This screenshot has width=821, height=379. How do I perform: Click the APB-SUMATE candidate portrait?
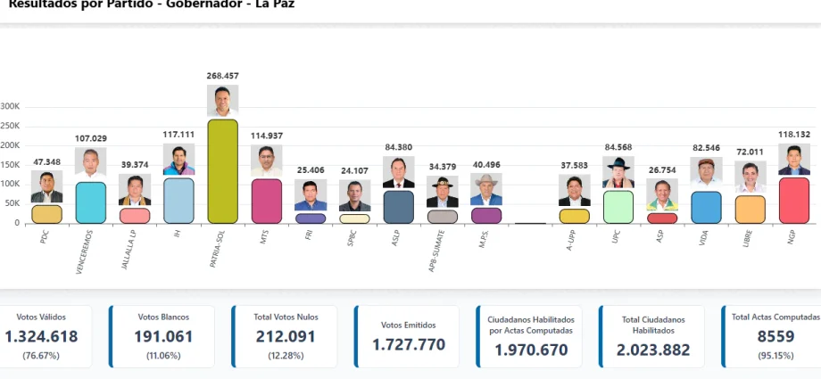pyautogui.click(x=442, y=192)
